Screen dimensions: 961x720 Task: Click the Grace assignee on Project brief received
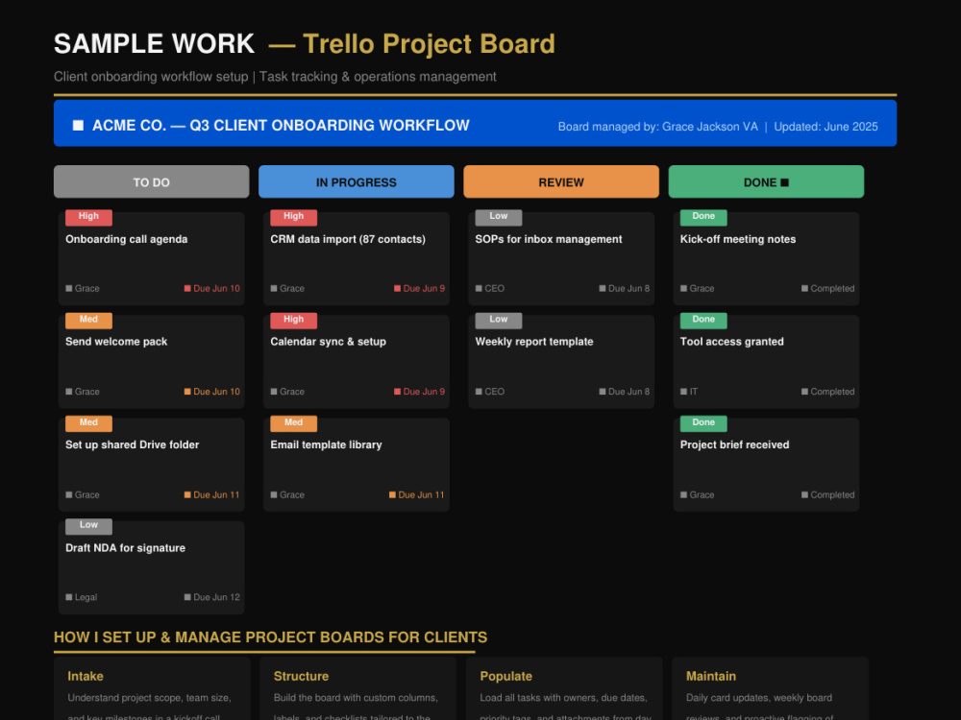coord(698,494)
